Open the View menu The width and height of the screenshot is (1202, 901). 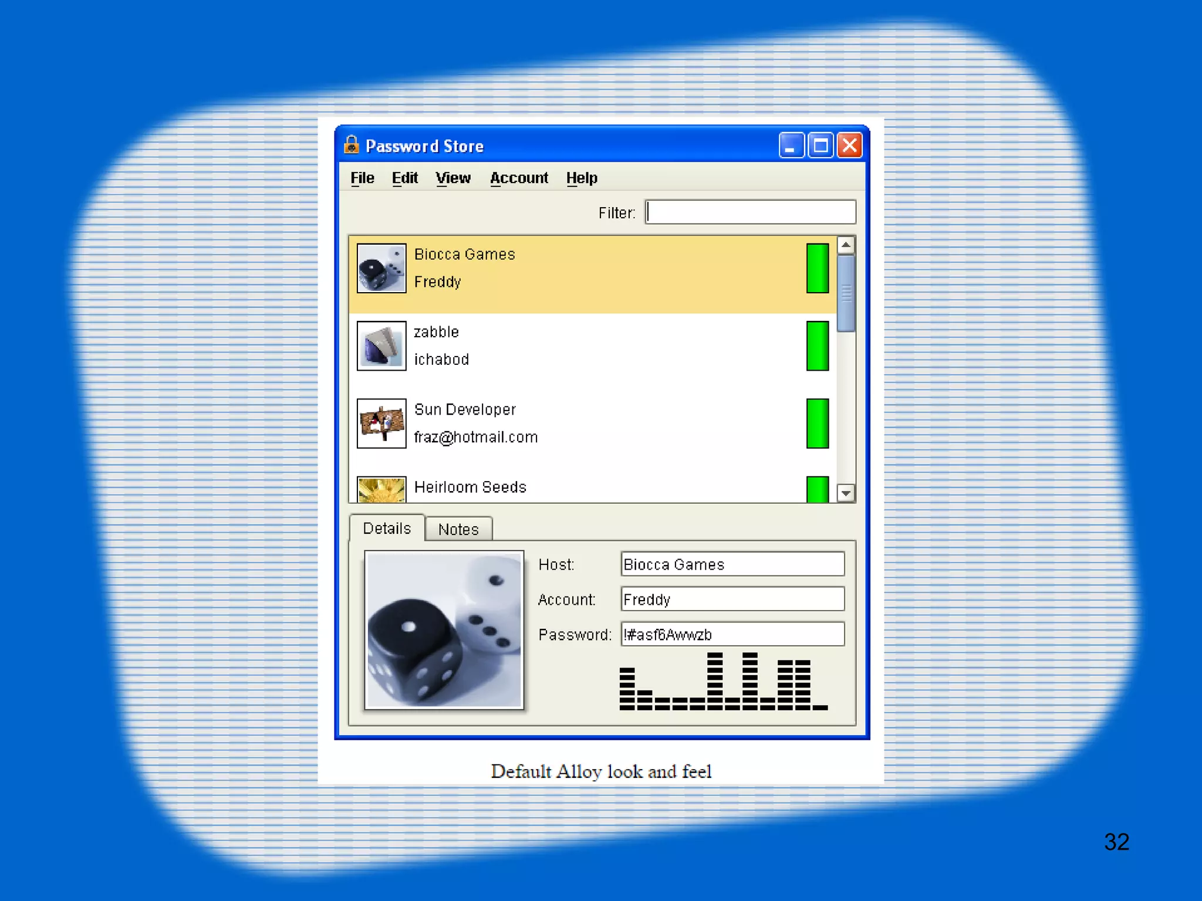coord(453,178)
